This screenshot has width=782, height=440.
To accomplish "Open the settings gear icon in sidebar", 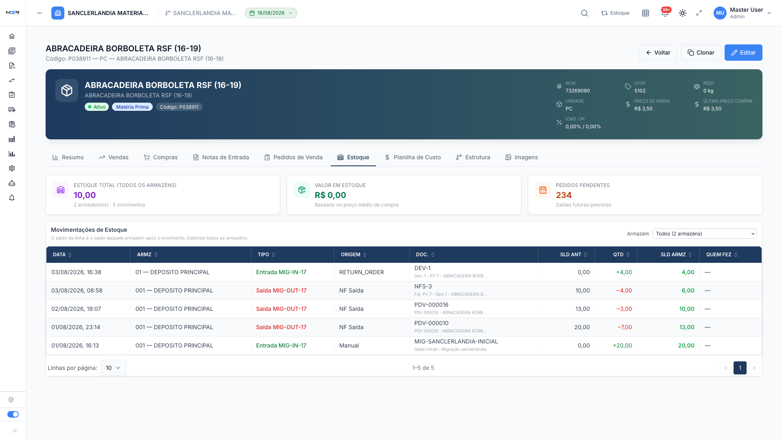I will 12,168.
